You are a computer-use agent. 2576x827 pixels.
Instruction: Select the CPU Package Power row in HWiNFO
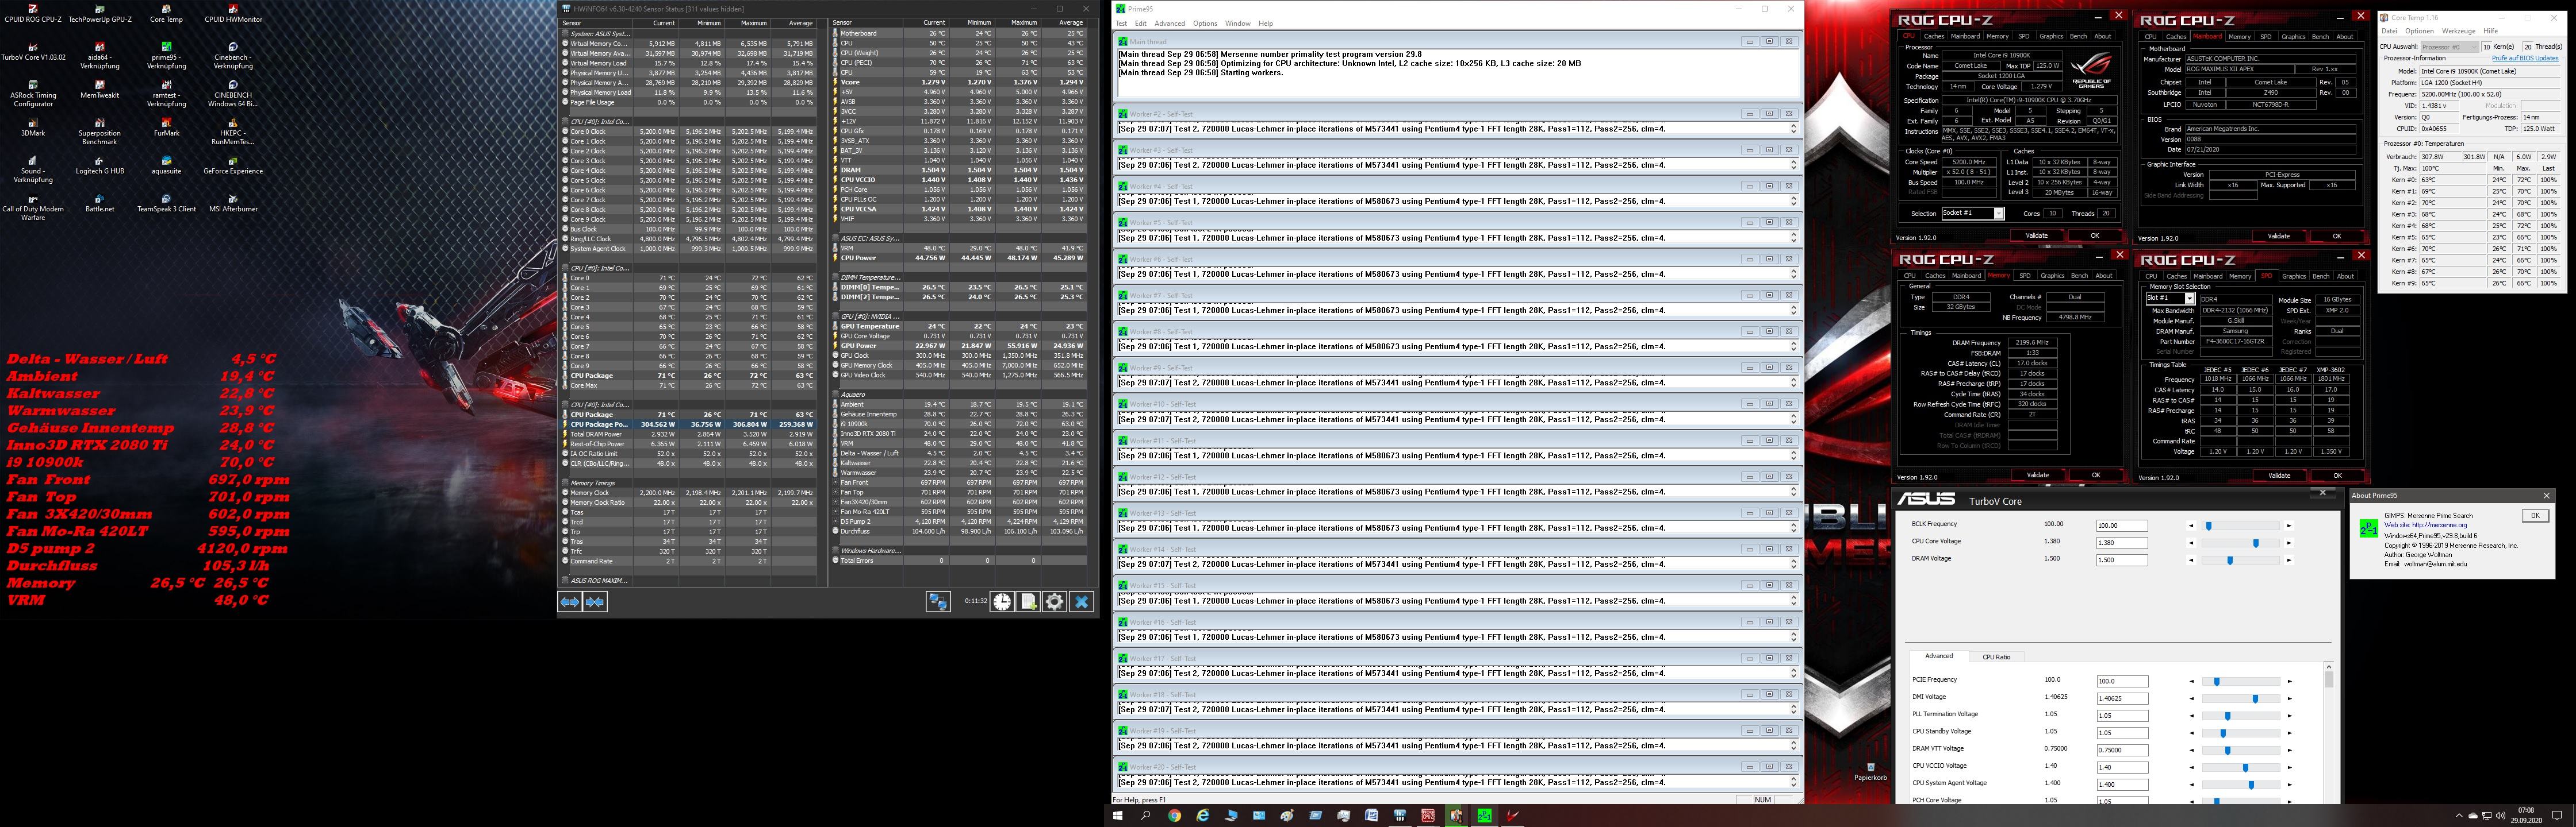(x=688, y=424)
